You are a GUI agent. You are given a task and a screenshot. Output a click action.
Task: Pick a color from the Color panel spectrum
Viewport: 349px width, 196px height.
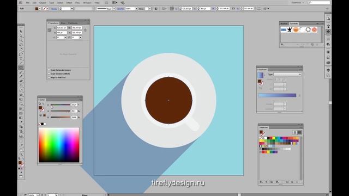click(59, 145)
